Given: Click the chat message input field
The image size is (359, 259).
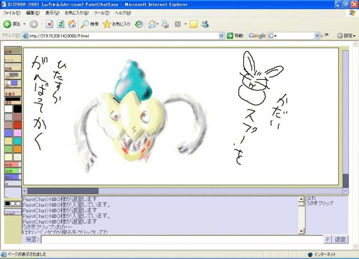Looking at the screenshot, I should [x=182, y=239].
